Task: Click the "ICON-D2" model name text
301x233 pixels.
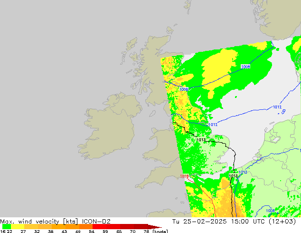Action: [x=96, y=222]
